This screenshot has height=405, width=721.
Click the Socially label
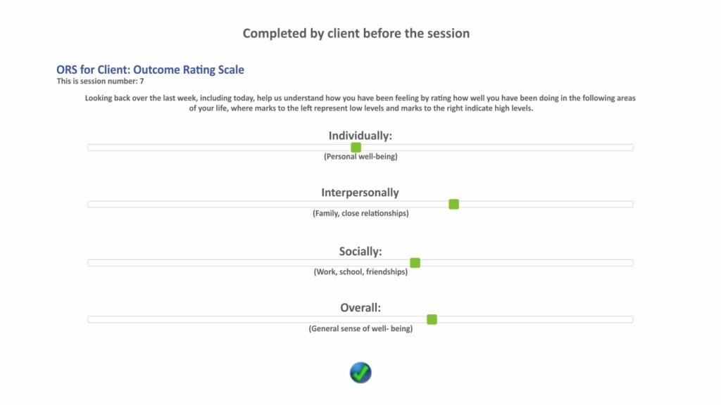[x=360, y=250]
